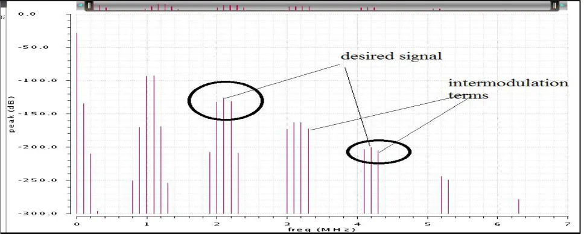Grab the left handle of the zoom range bar

click(x=89, y=5)
